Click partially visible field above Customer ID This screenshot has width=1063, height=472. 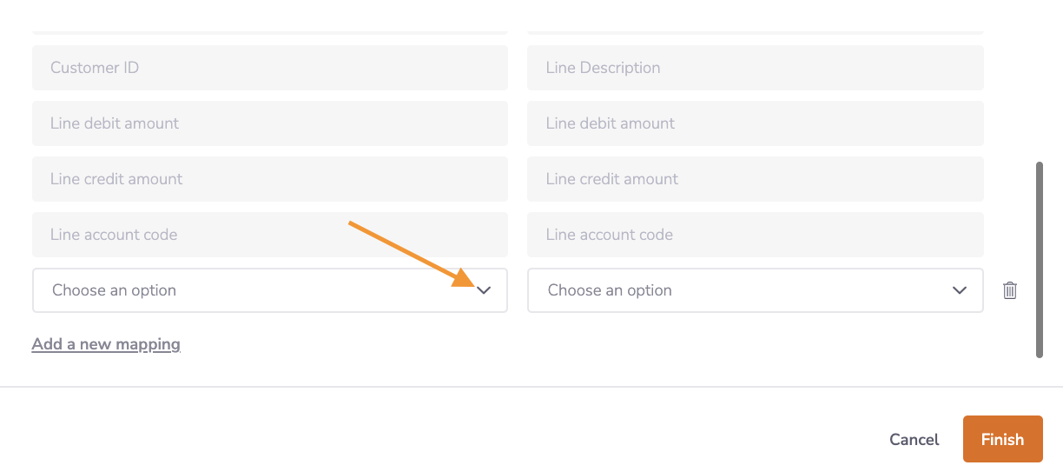(270, 32)
